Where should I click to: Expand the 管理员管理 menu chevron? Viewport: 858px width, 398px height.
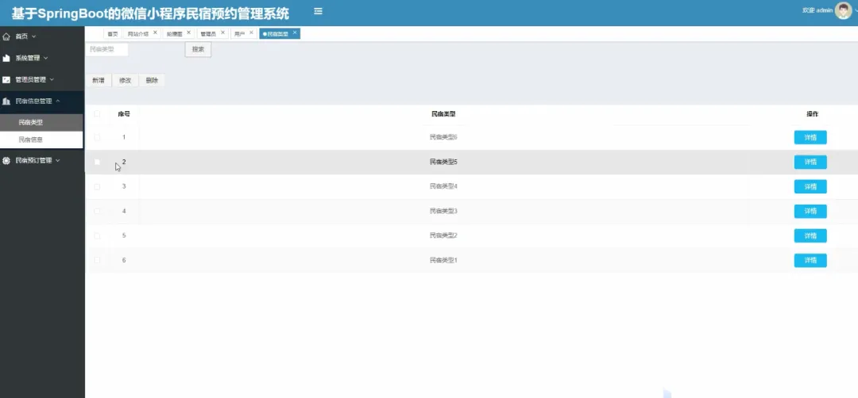[52, 80]
